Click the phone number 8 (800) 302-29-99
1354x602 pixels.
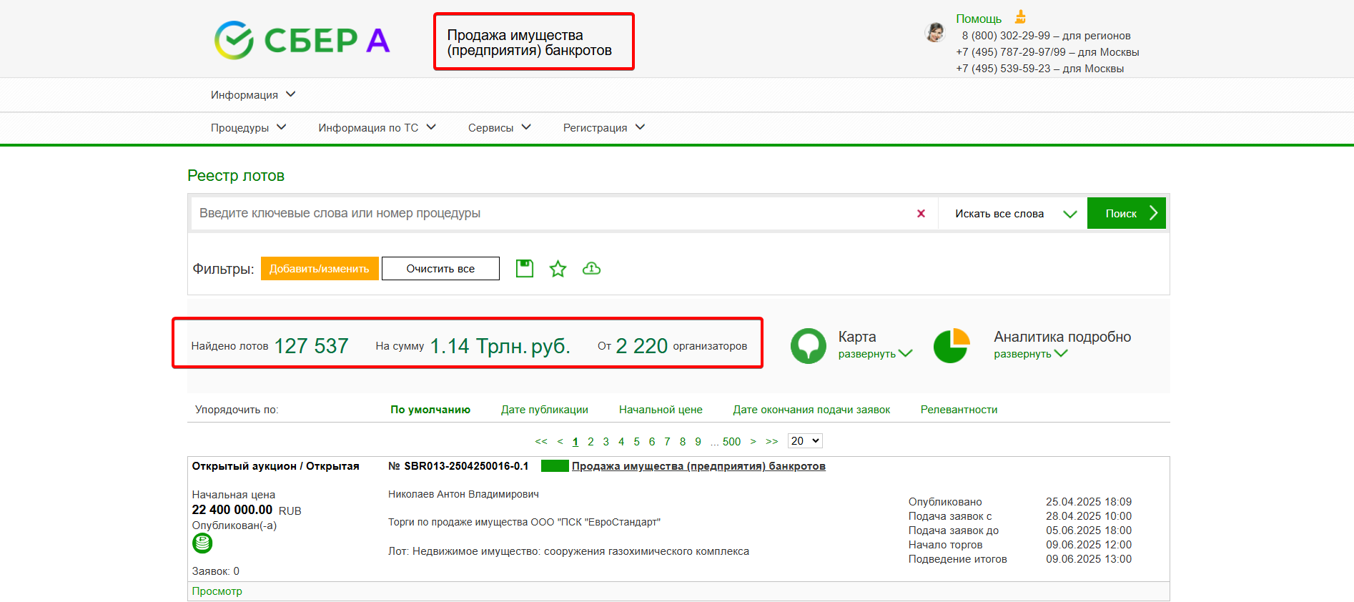tap(1006, 36)
